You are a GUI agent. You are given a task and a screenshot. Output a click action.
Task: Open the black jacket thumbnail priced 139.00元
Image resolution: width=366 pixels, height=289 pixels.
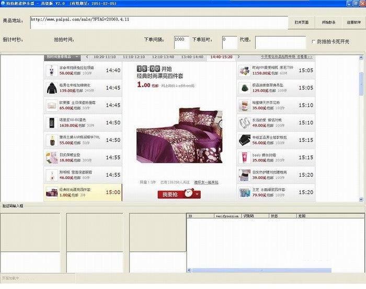pos(52,88)
